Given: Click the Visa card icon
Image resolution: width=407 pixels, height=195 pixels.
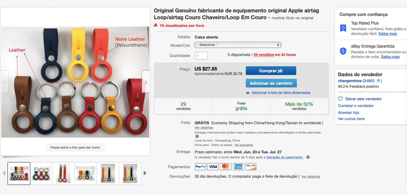Looking at the screenshot, I should click(213, 167).
